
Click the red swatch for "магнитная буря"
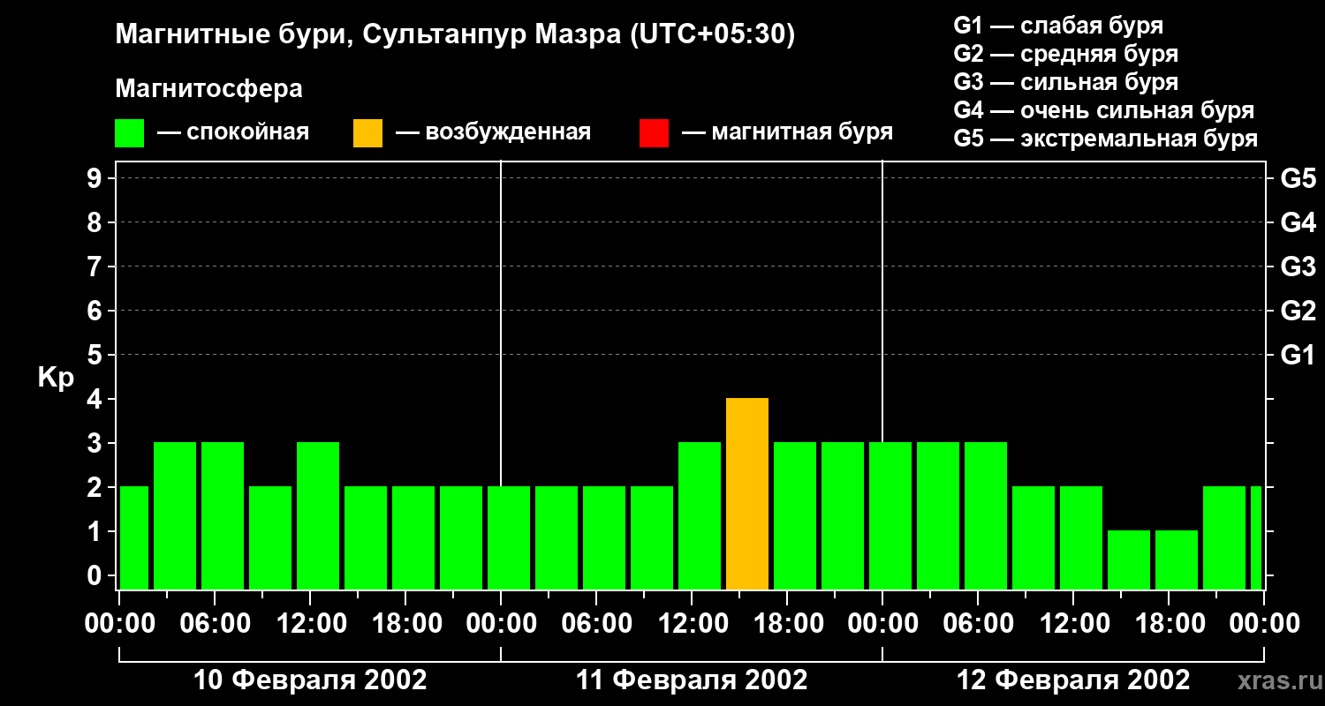[655, 133]
